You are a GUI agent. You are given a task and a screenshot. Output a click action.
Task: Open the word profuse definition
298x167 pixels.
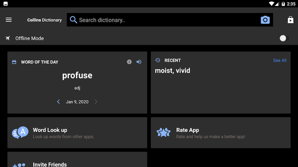(x=77, y=76)
